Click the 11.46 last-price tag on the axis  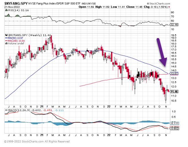click(174, 92)
